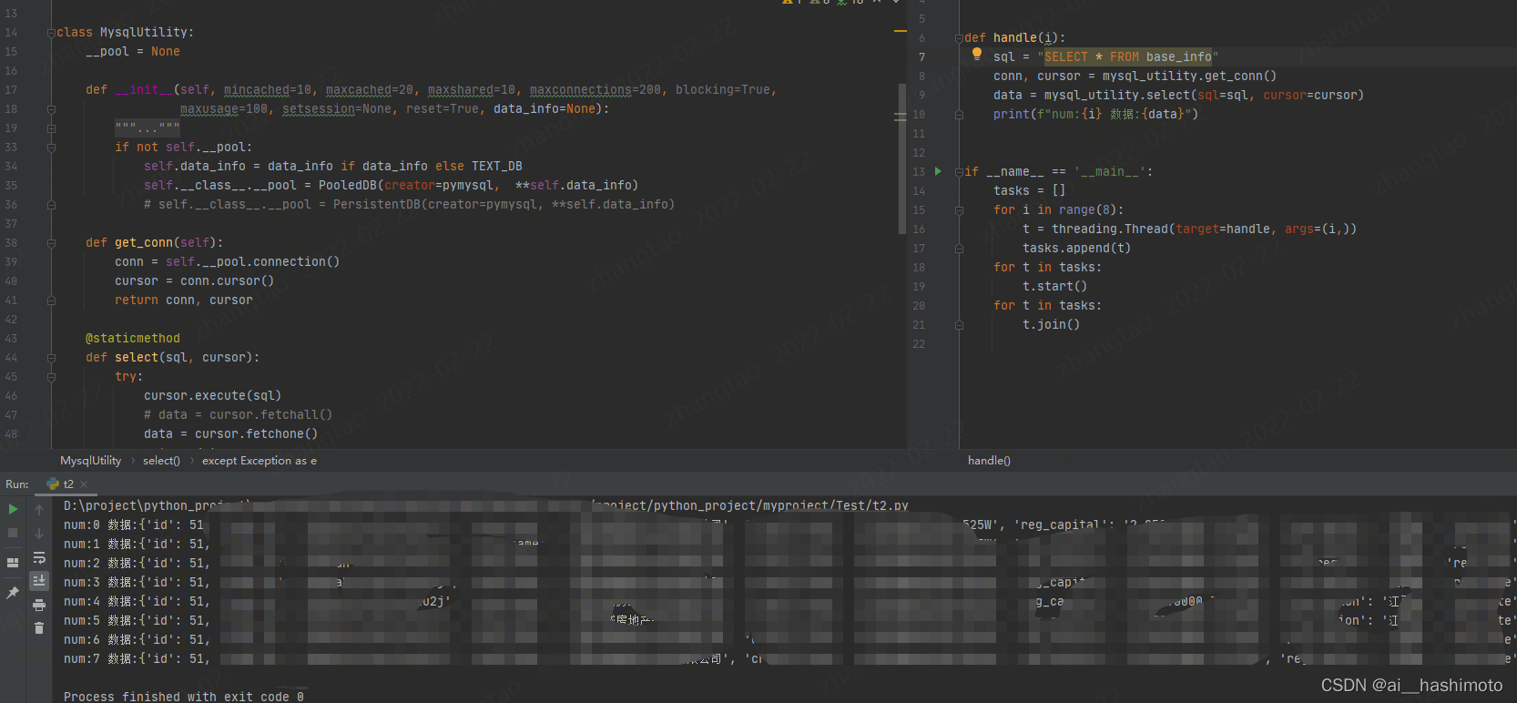Click the folded """...""" docstring placeholder
The image size is (1517, 703).
148,127
